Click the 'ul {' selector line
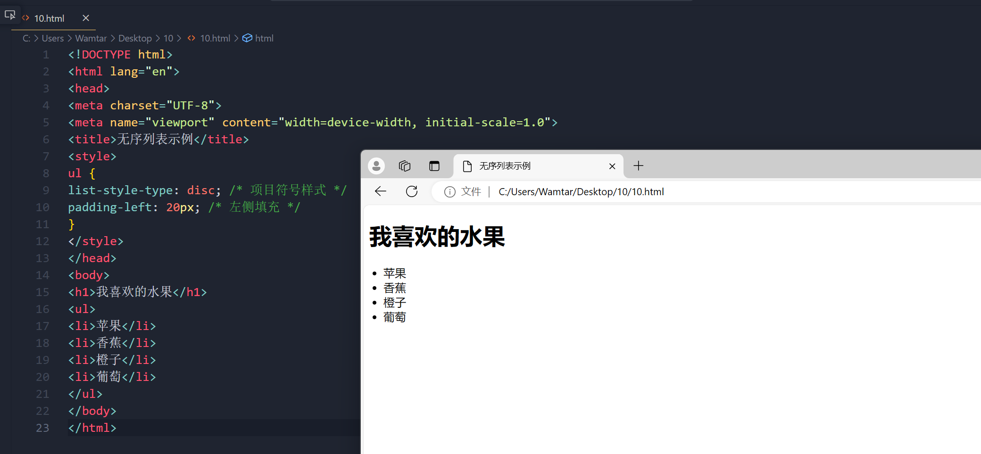 pyautogui.click(x=82, y=173)
